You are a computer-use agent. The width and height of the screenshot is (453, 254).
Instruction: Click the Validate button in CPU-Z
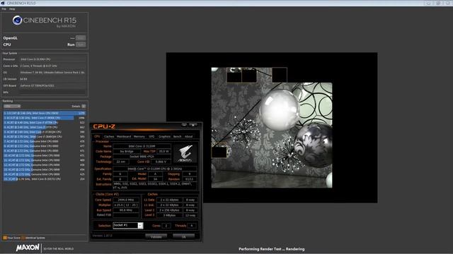pyautogui.click(x=156, y=237)
